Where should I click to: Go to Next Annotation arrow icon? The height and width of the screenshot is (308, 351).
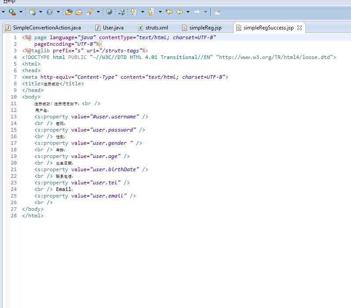click(134, 12)
